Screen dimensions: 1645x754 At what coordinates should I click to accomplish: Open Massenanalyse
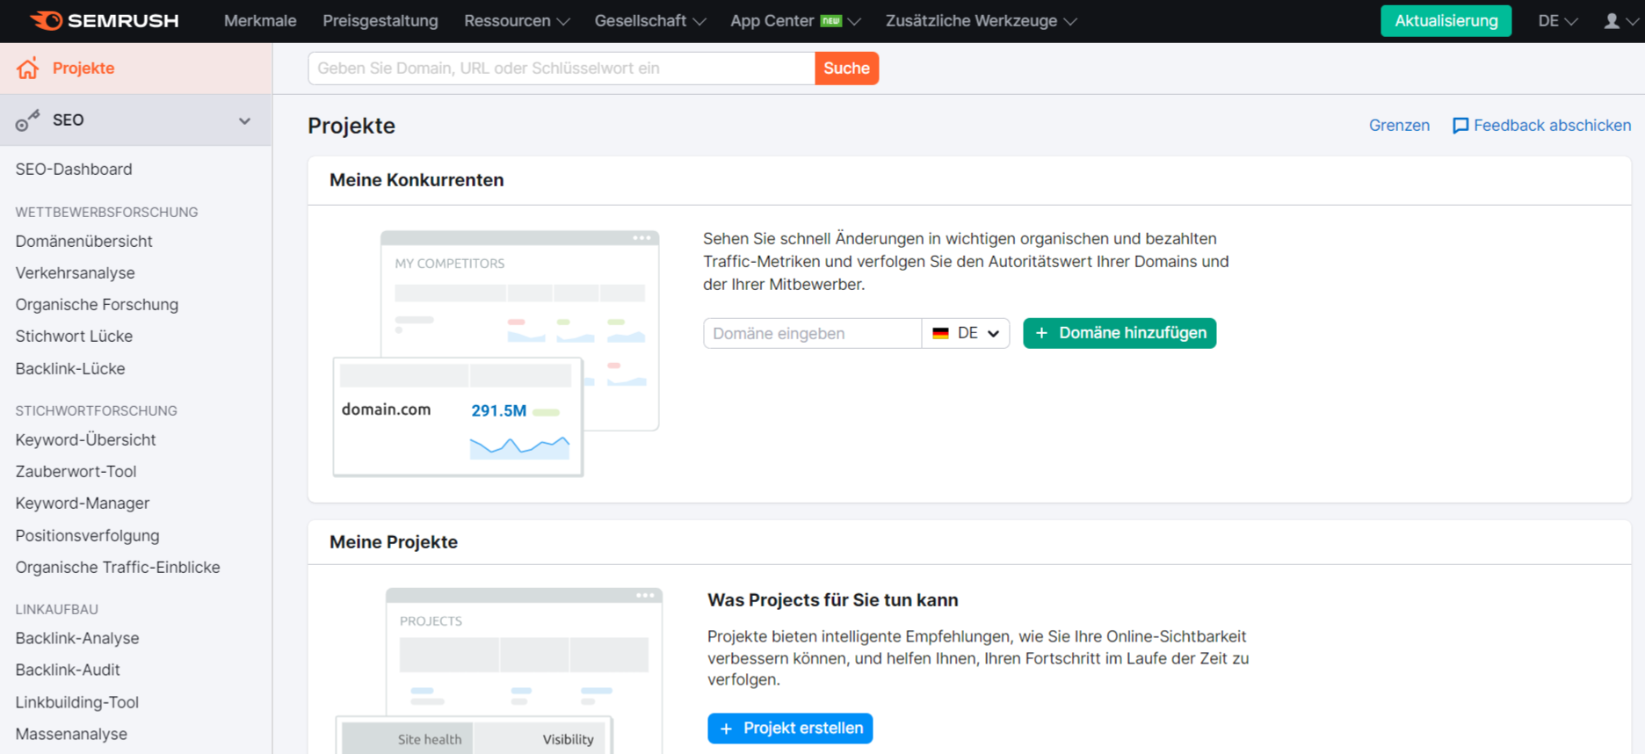[71, 735]
